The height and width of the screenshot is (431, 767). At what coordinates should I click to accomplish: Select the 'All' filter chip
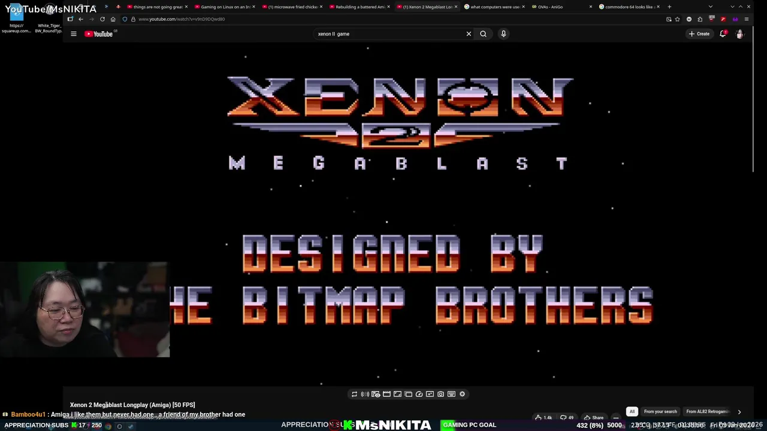point(632,412)
